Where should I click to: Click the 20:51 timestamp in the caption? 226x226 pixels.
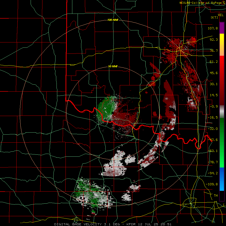166,224
